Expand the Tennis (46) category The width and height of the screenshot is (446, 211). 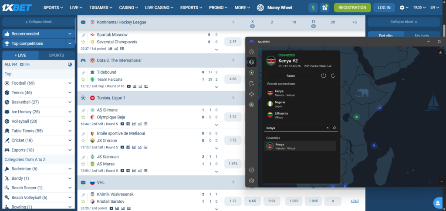point(70,92)
